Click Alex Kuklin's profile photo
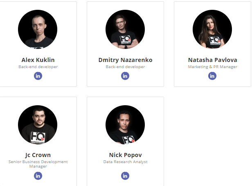This screenshot has width=252, height=186. pyautogui.click(x=38, y=30)
